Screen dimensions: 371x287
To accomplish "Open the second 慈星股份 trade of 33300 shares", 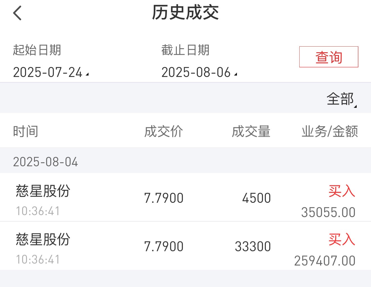I will click(185, 246).
